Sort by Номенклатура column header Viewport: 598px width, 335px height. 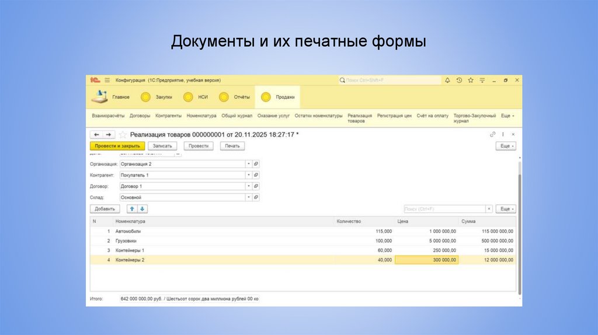pyautogui.click(x=224, y=221)
